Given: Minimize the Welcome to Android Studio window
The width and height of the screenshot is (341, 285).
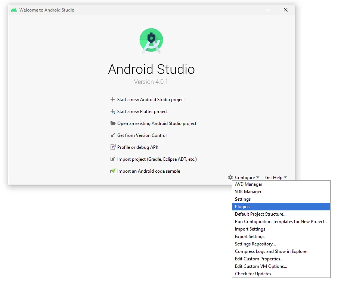Looking at the screenshot, I should [x=268, y=10].
